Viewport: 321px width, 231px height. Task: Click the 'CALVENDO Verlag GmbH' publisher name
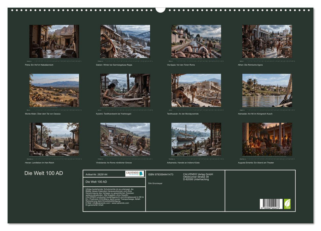pos(198,174)
